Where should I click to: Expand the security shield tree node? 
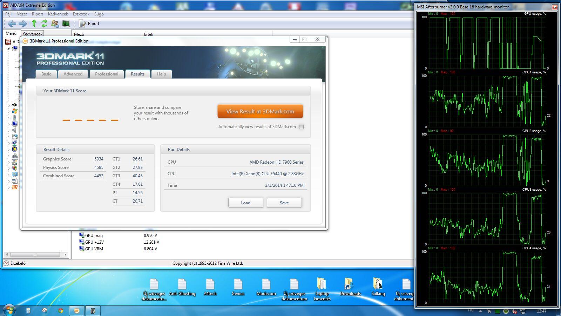coord(9,168)
